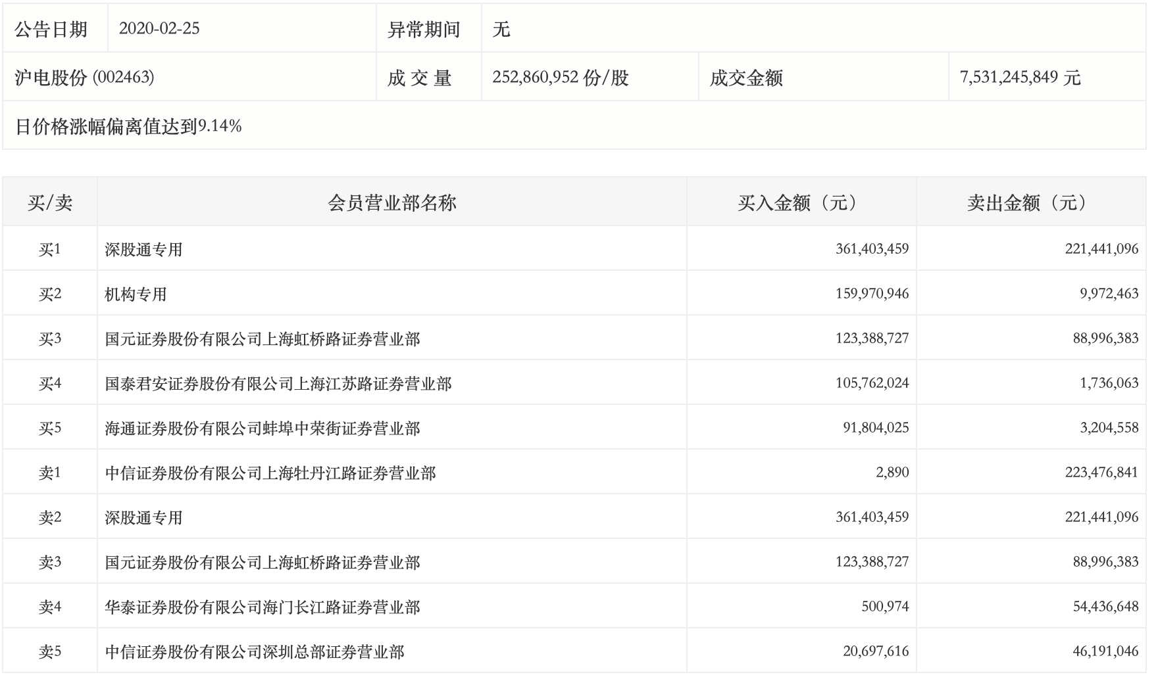
Task: Select the 卖1 row label
Action: click(x=50, y=473)
